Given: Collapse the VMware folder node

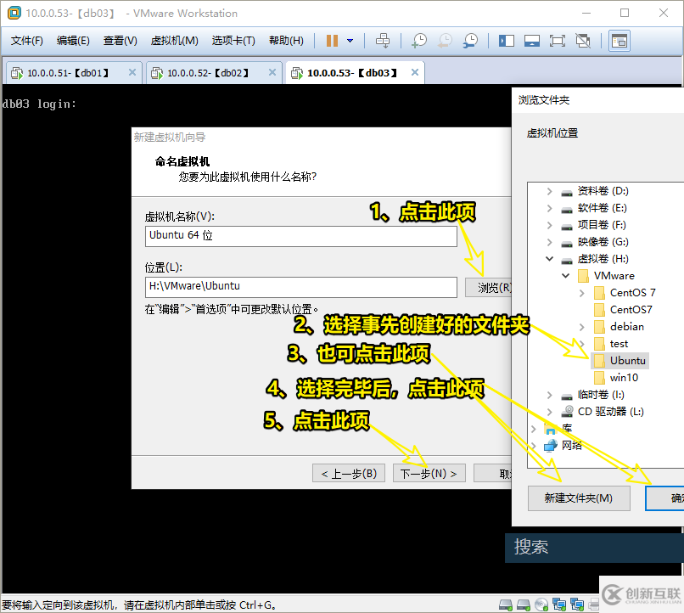Looking at the screenshot, I should point(566,276).
